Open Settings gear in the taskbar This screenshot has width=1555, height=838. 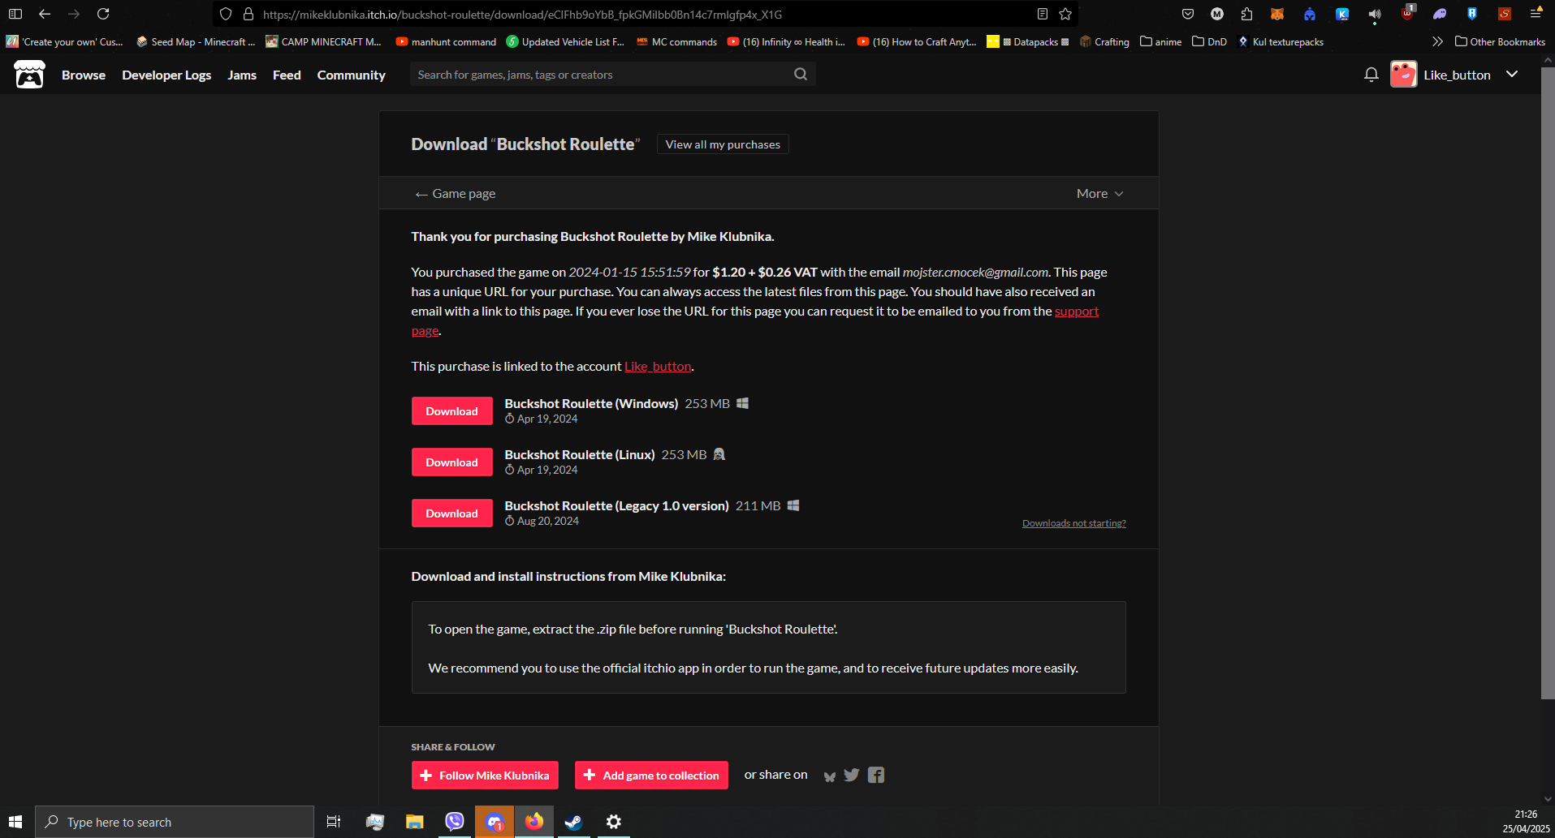click(x=614, y=822)
